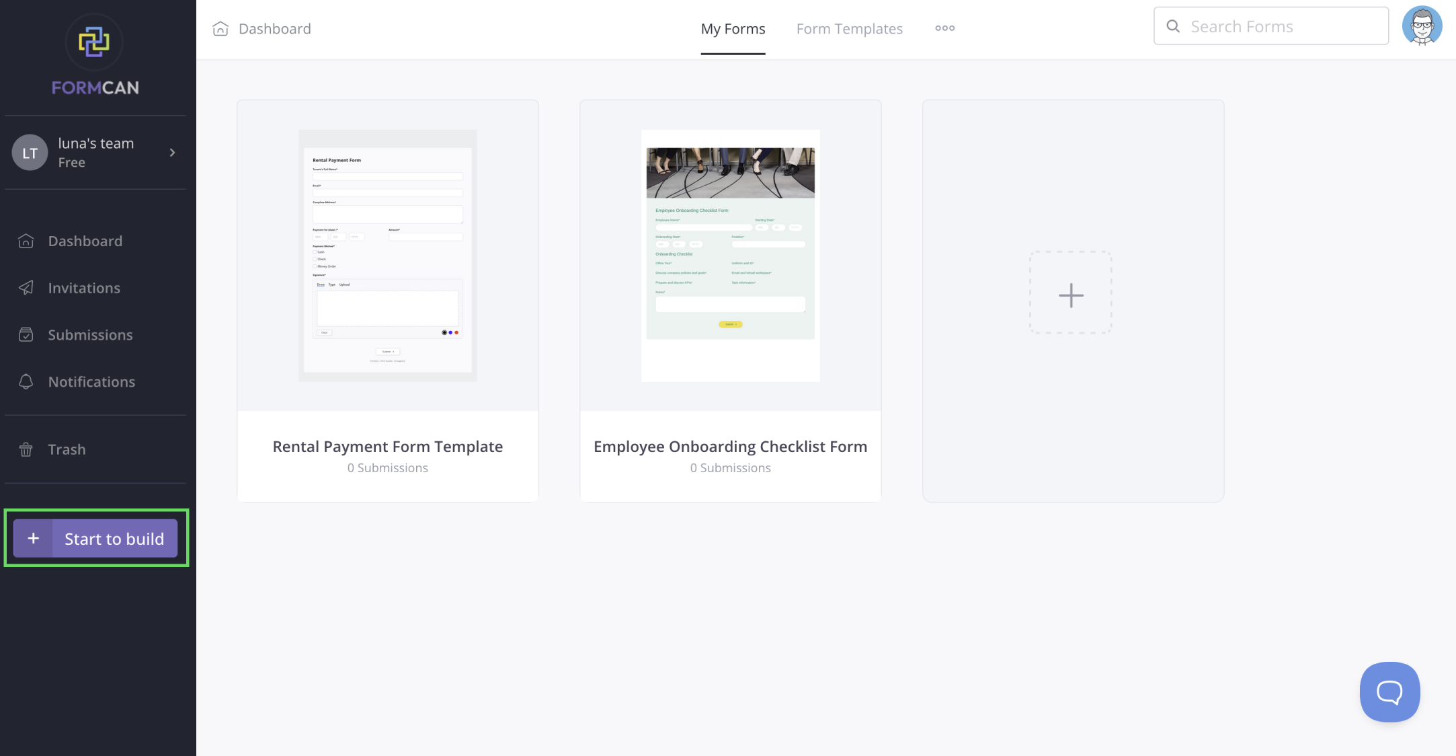Click the chat support bubble icon
The image size is (1456, 756).
1389,691
